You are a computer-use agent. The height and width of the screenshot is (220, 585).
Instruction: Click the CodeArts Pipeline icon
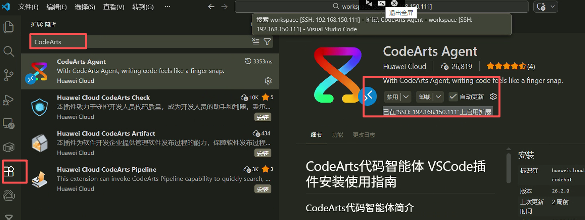[40, 180]
